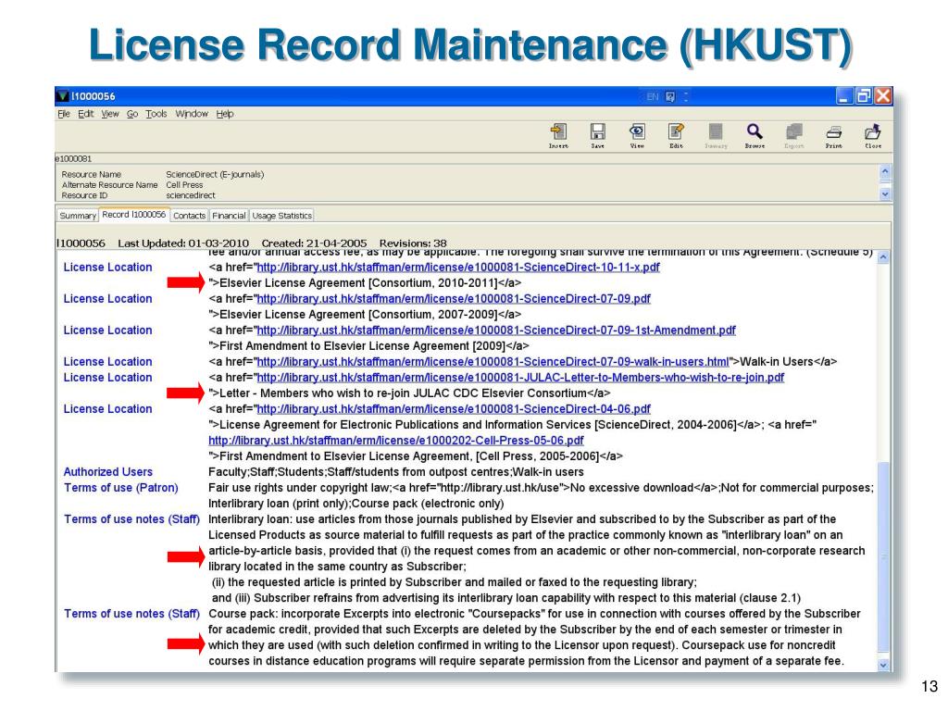Open the Usage Statistics tab
The height and width of the screenshot is (711, 948).
(281, 215)
